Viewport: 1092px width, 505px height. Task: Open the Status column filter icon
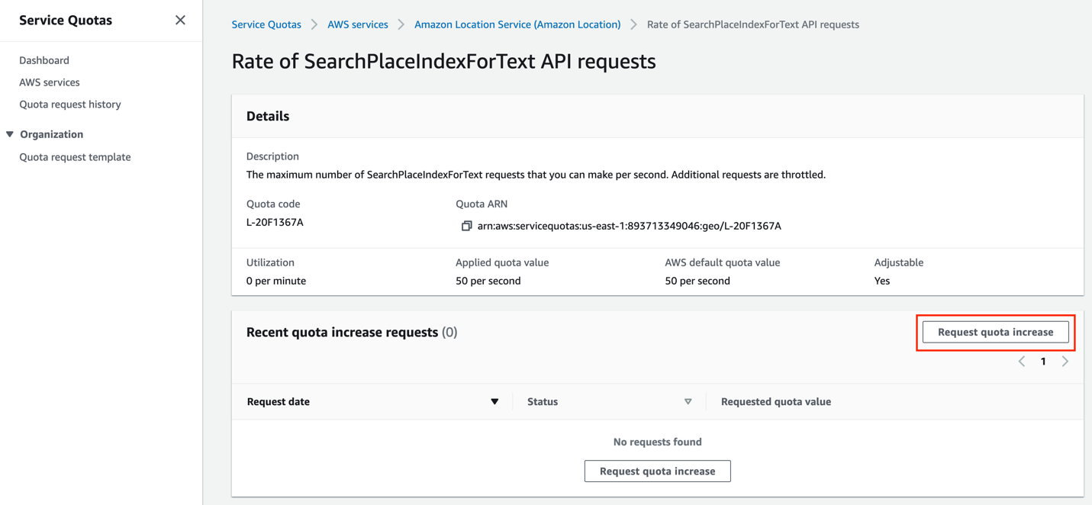688,400
